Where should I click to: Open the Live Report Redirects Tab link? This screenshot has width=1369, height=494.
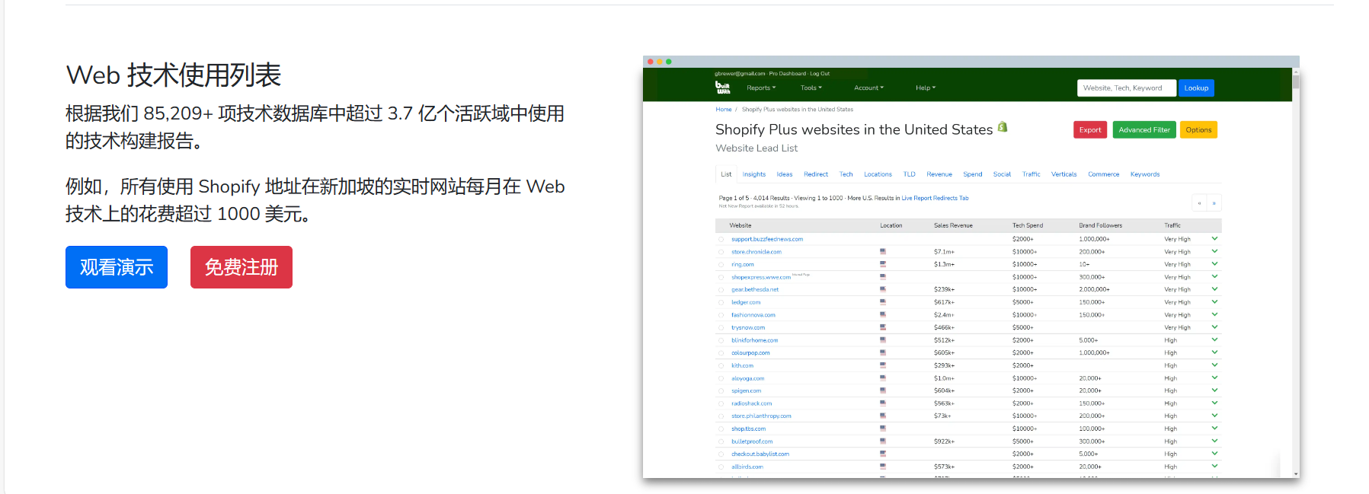pos(935,198)
